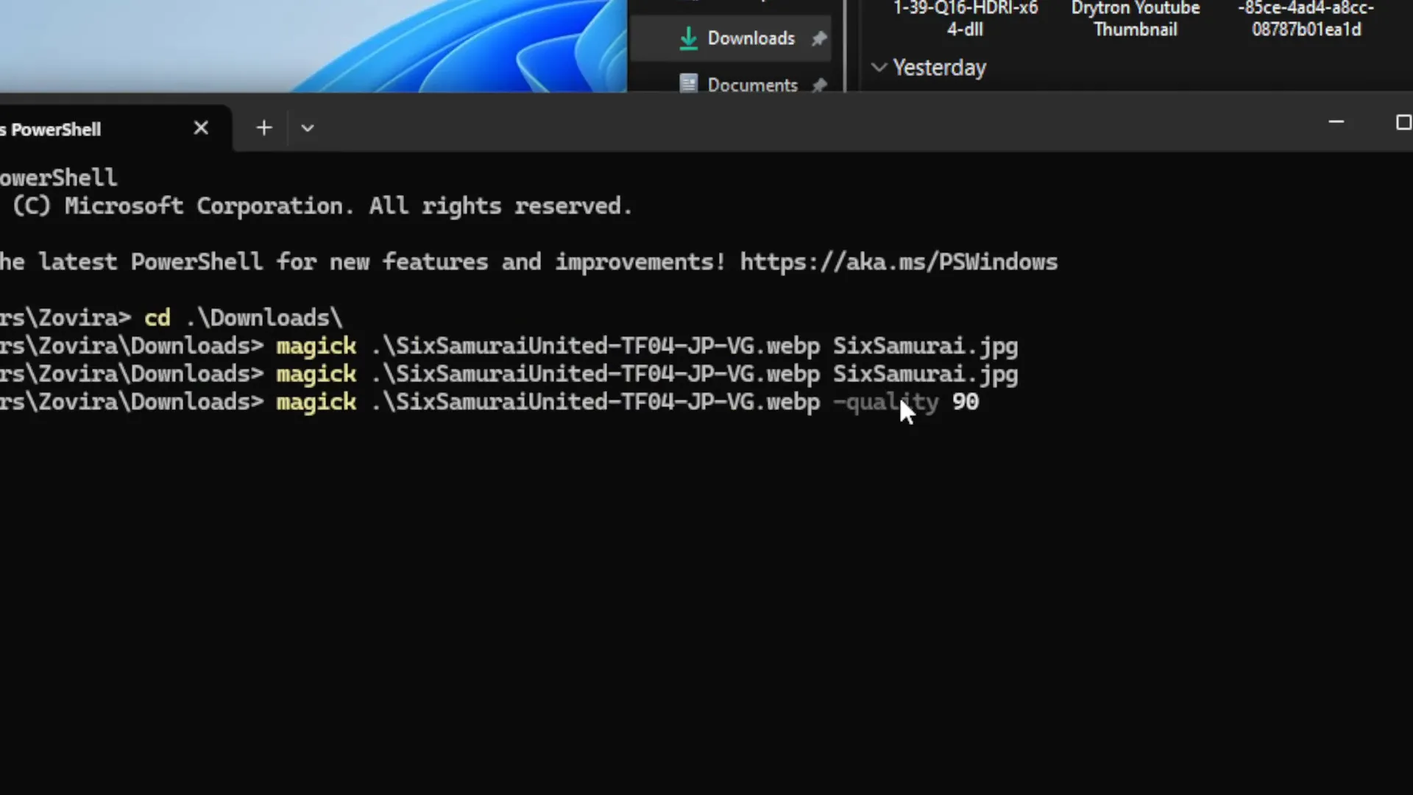Click the tab list dropdown chevron
The image size is (1413, 795).
pyautogui.click(x=308, y=127)
